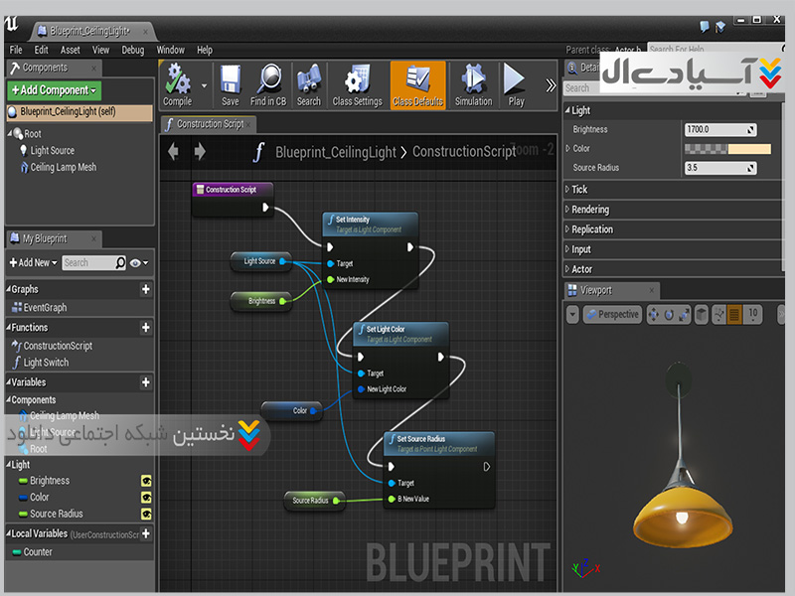Screen dimensions: 795x596
Task: Click the Add New button in My Blueprint
Action: 32,263
